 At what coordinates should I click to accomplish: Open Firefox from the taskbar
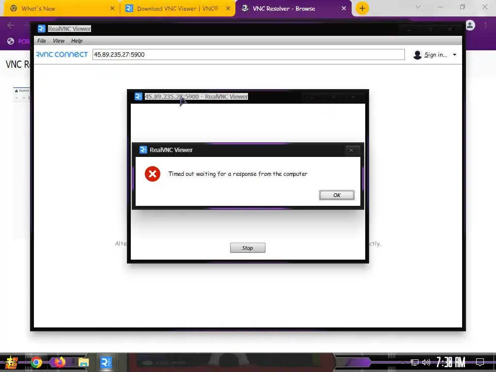pos(60,362)
